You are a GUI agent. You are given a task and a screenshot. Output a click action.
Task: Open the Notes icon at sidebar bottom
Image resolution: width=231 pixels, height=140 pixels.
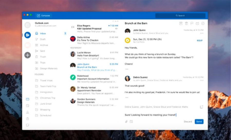point(27,125)
